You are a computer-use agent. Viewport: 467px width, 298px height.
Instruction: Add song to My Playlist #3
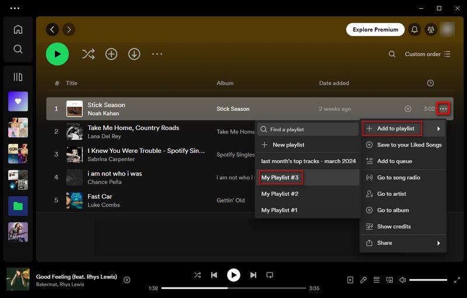[x=308, y=177]
